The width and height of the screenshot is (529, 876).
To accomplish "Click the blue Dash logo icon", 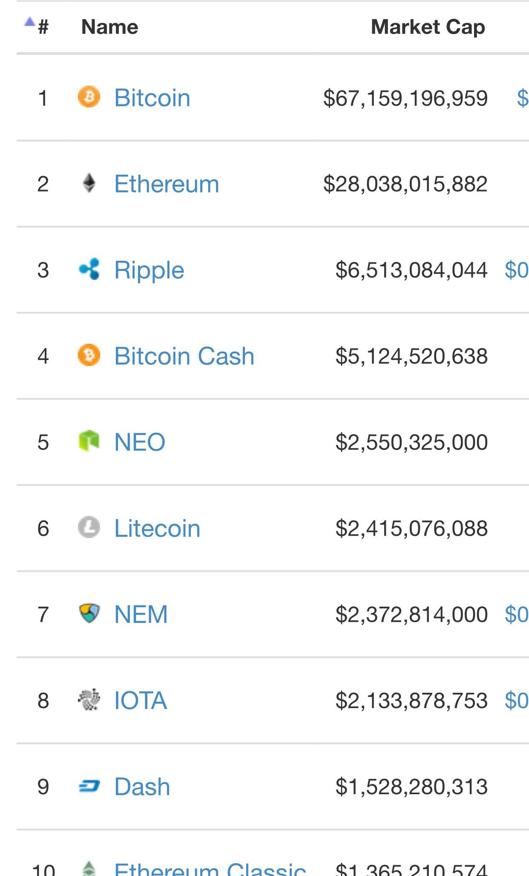I will click(x=89, y=786).
